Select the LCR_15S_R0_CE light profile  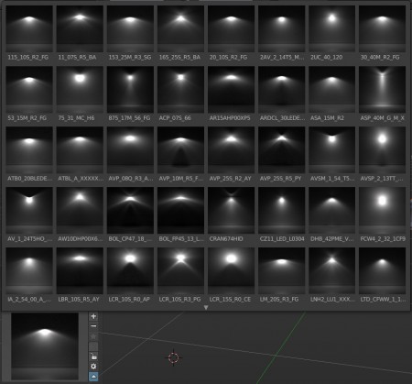[231, 275]
